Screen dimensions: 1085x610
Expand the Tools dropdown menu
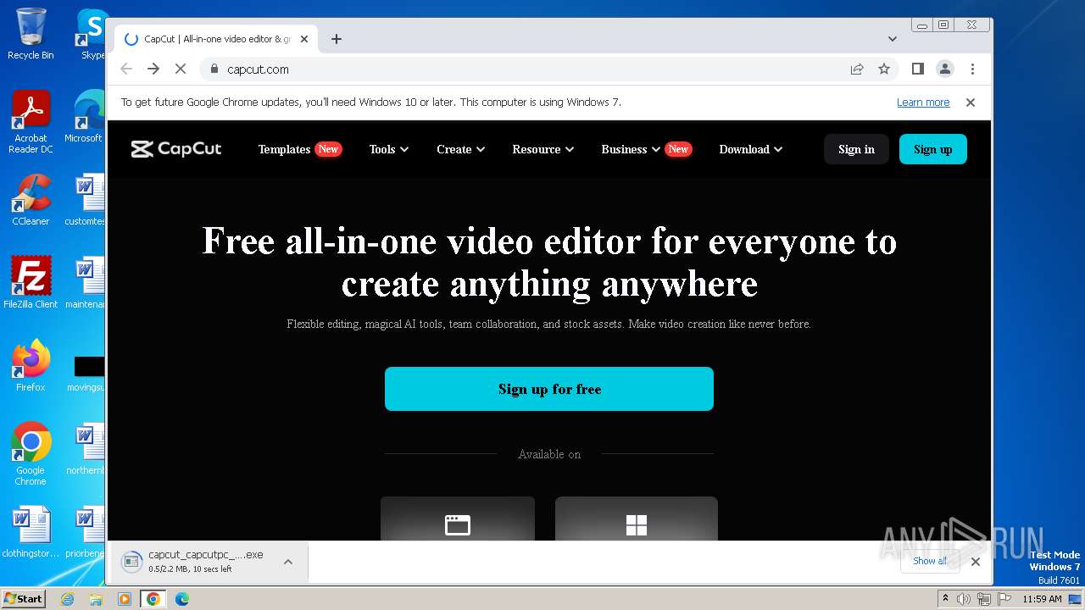pos(389,149)
